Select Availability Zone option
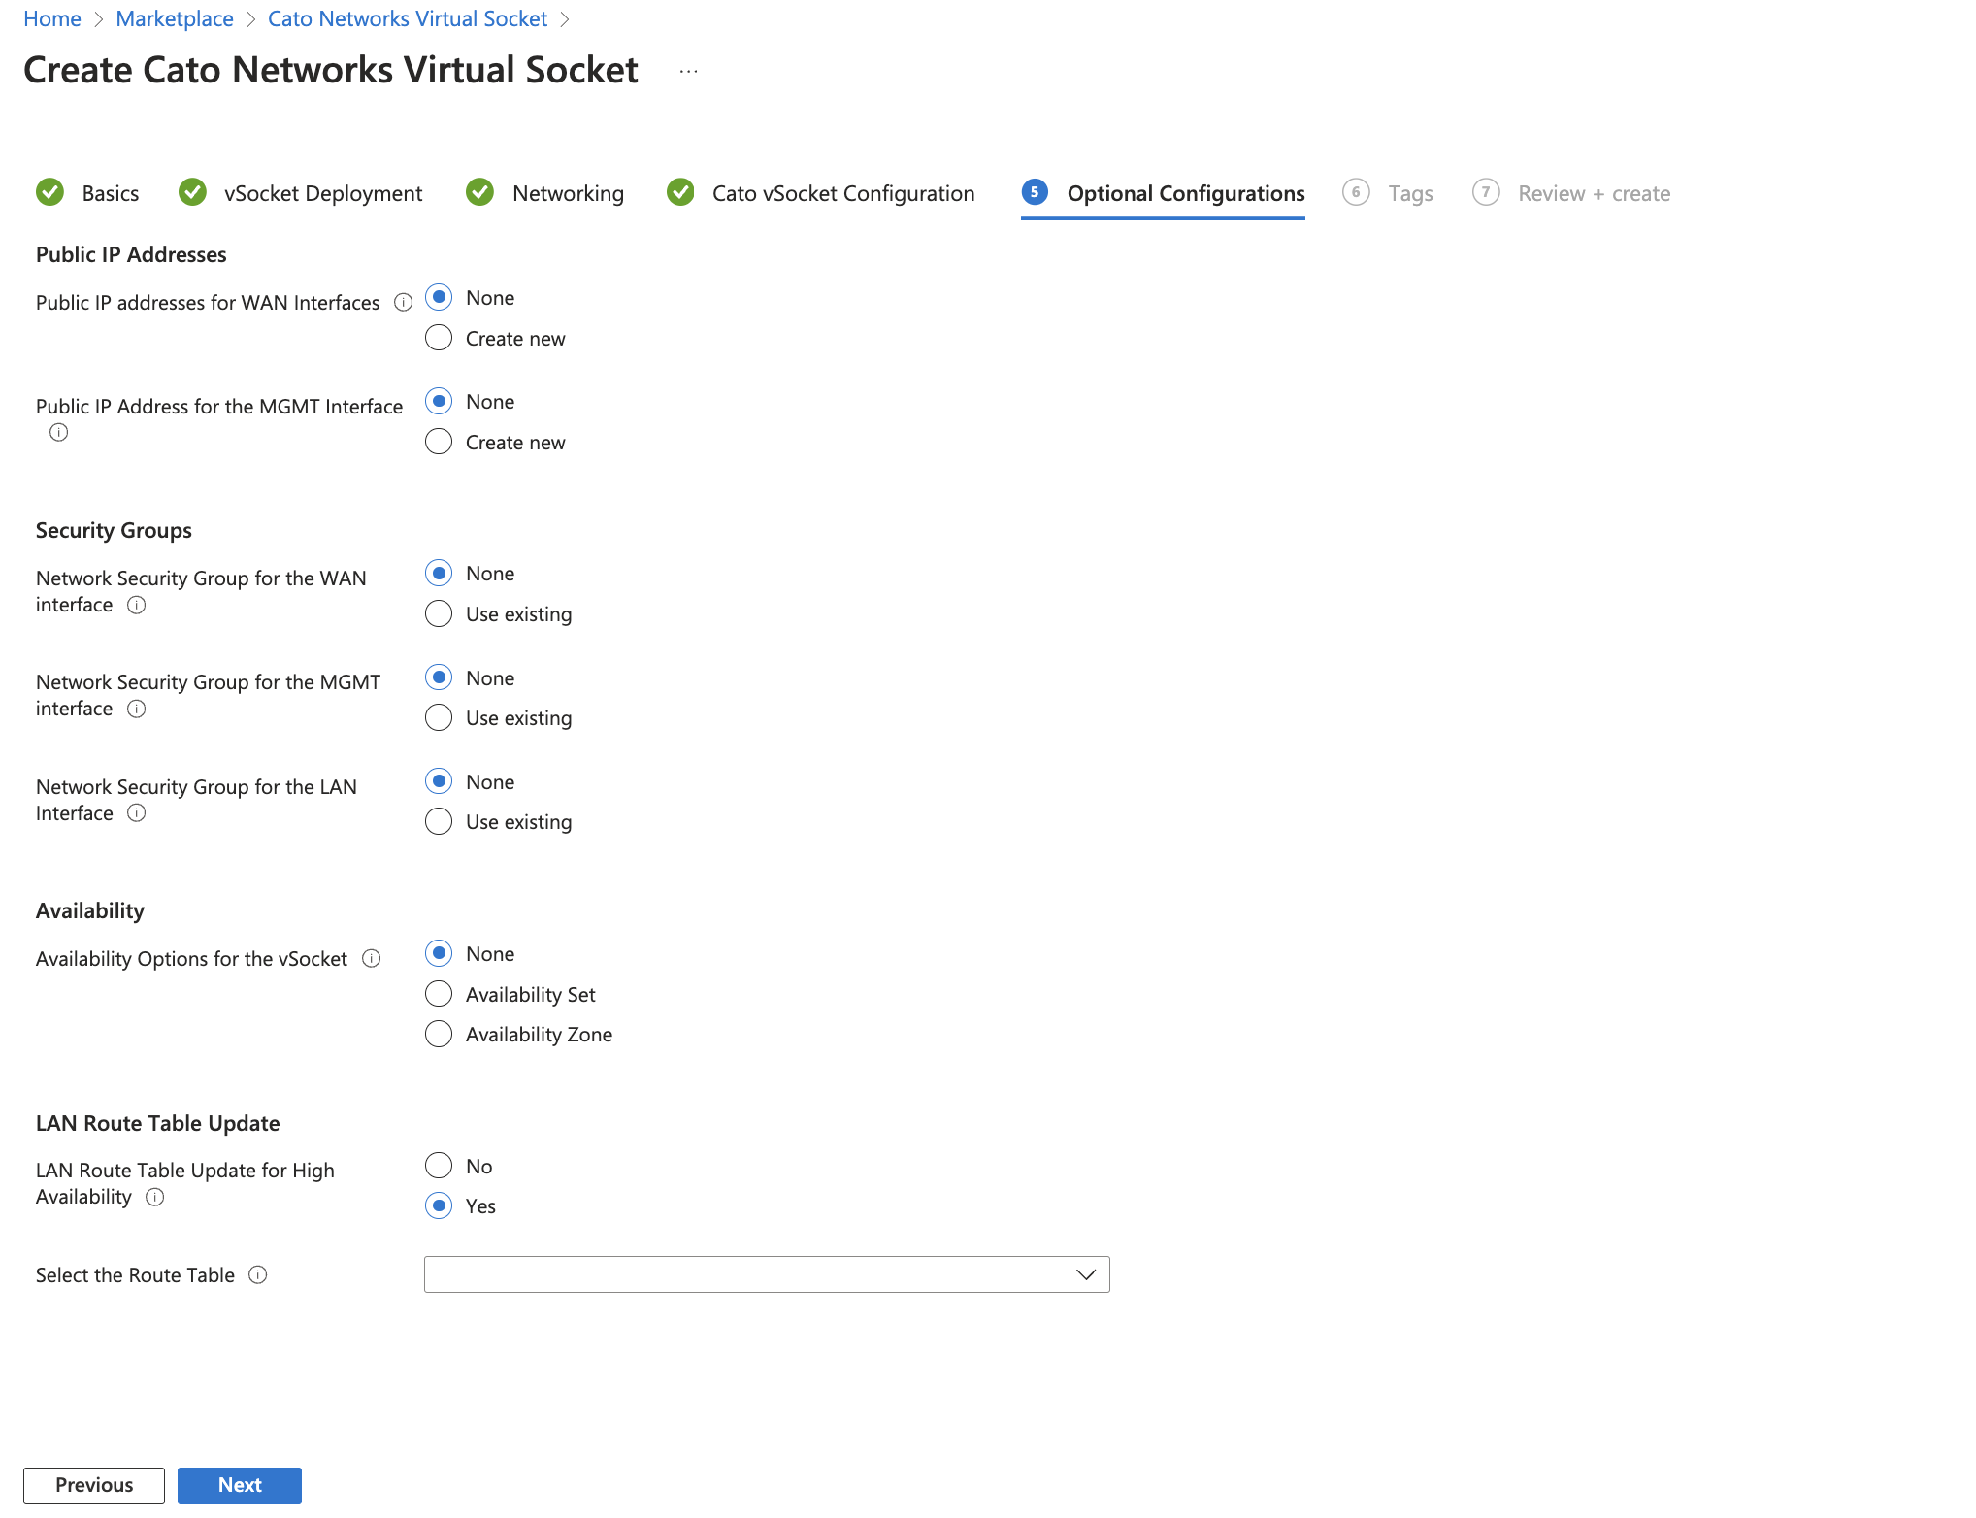The image size is (1976, 1518). pos(439,1034)
